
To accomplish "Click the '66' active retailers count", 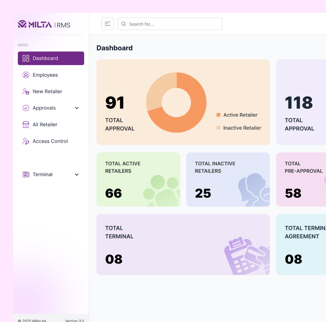I will point(114,193).
